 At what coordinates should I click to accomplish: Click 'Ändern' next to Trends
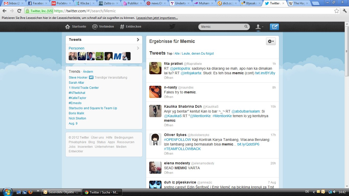coord(88,72)
